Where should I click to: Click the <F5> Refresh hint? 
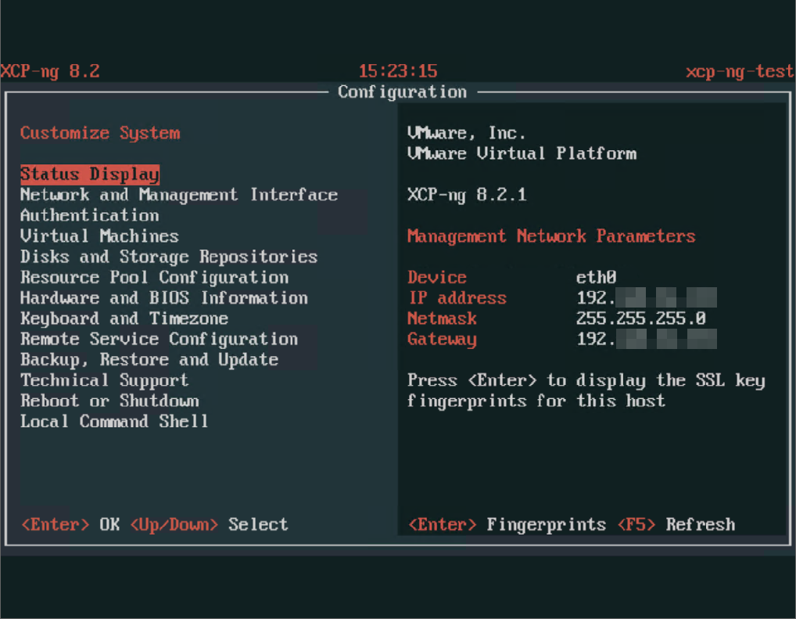pyautogui.click(x=676, y=524)
